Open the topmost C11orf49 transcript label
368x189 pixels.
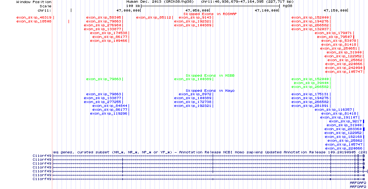(x=42, y=156)
